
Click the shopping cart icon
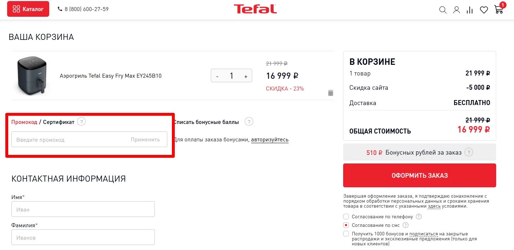pos(498,10)
